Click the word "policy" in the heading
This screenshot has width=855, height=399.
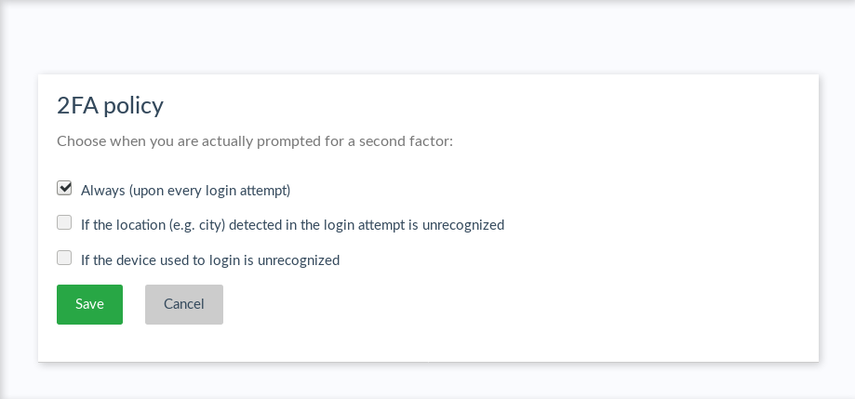[133, 105]
